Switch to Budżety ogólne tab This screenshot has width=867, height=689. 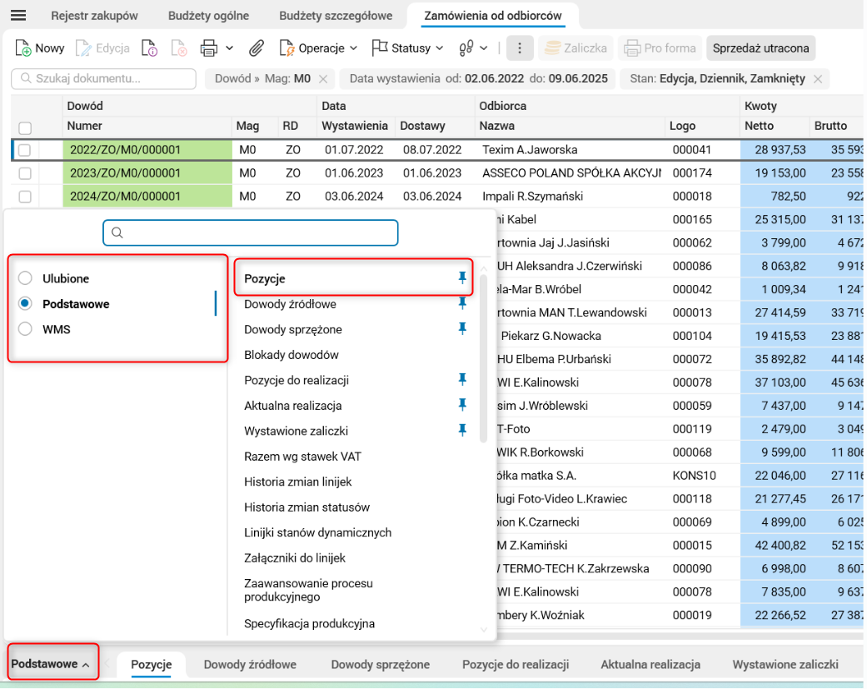coord(208,16)
